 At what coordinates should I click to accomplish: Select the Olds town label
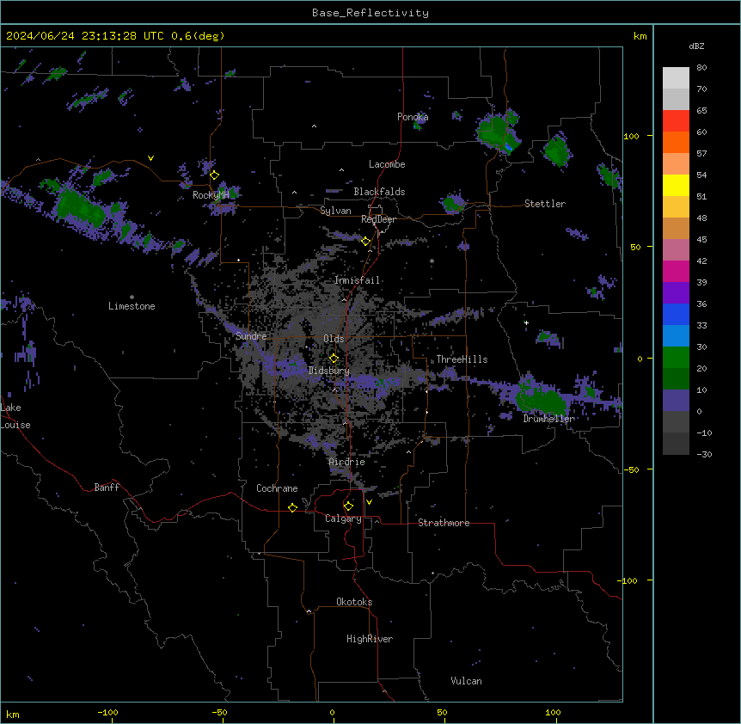click(334, 339)
